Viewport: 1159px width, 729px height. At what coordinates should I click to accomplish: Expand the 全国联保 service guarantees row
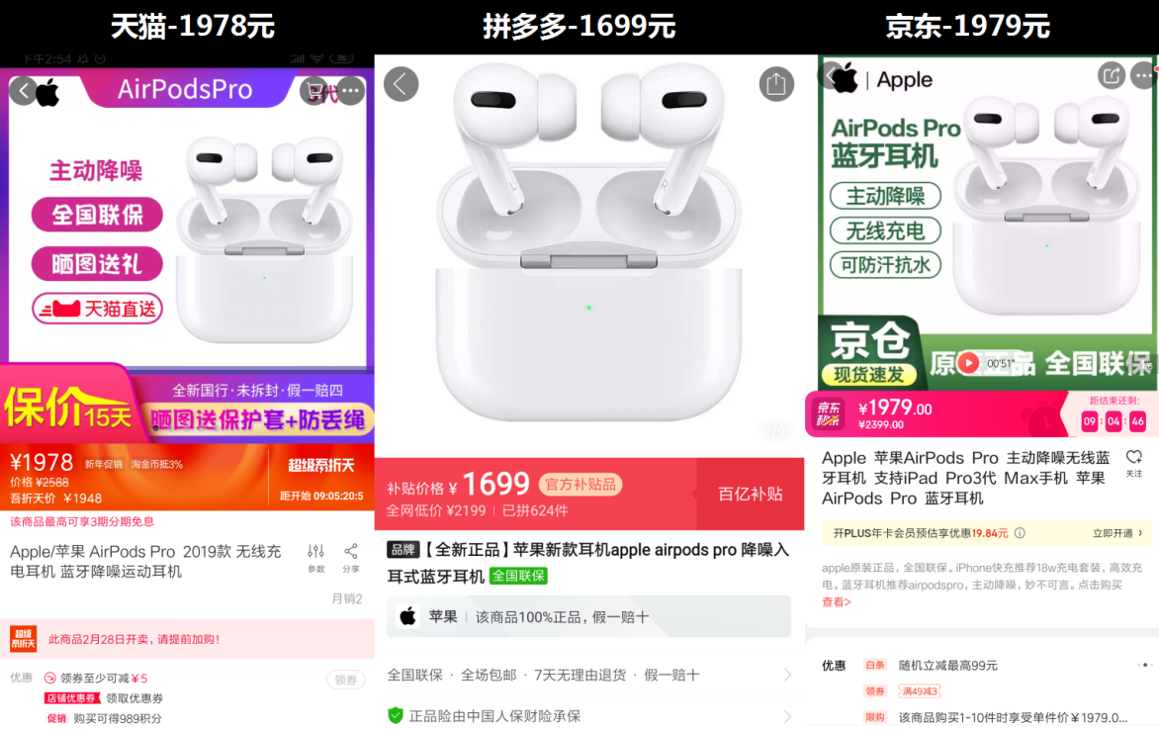(x=589, y=675)
